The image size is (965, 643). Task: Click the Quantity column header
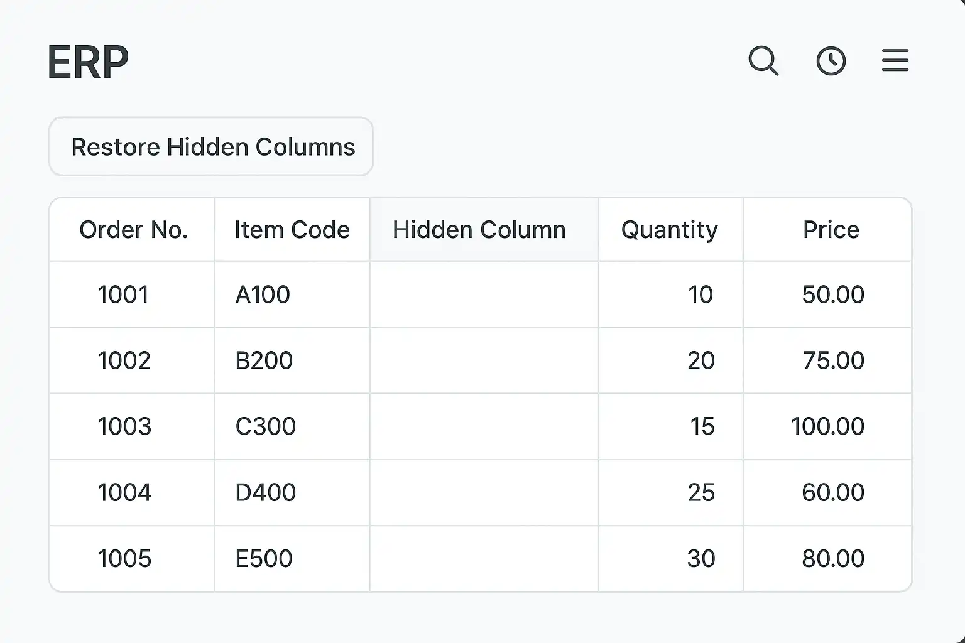tap(669, 230)
